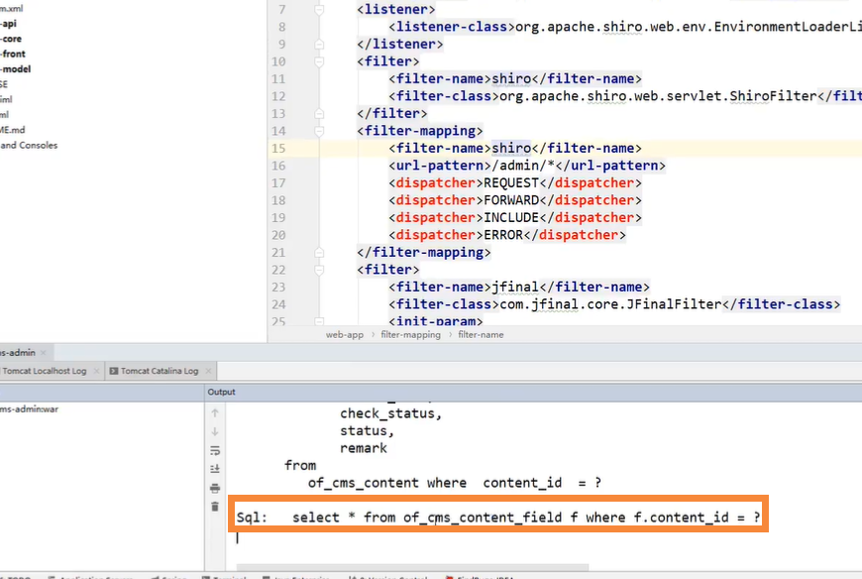Click the ERROR dispatcher value
This screenshot has width=862, height=579.
click(x=503, y=235)
